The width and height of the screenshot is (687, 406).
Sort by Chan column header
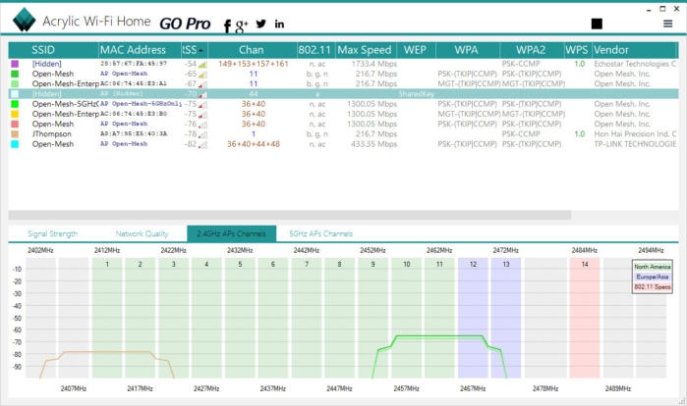click(x=252, y=50)
